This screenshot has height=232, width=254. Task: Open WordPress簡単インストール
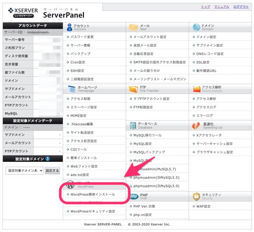93,194
